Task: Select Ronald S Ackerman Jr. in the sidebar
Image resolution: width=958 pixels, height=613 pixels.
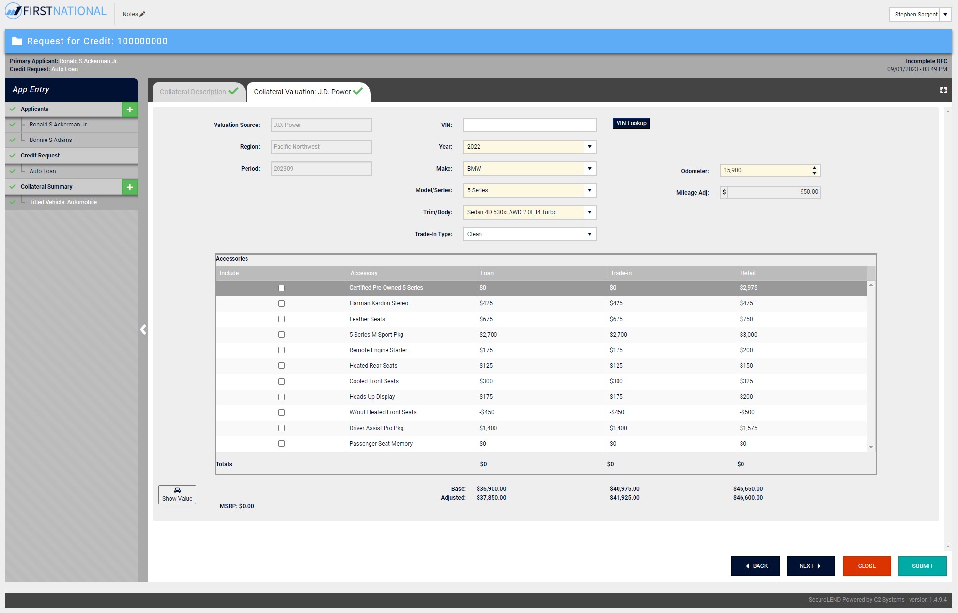Action: [71, 125]
